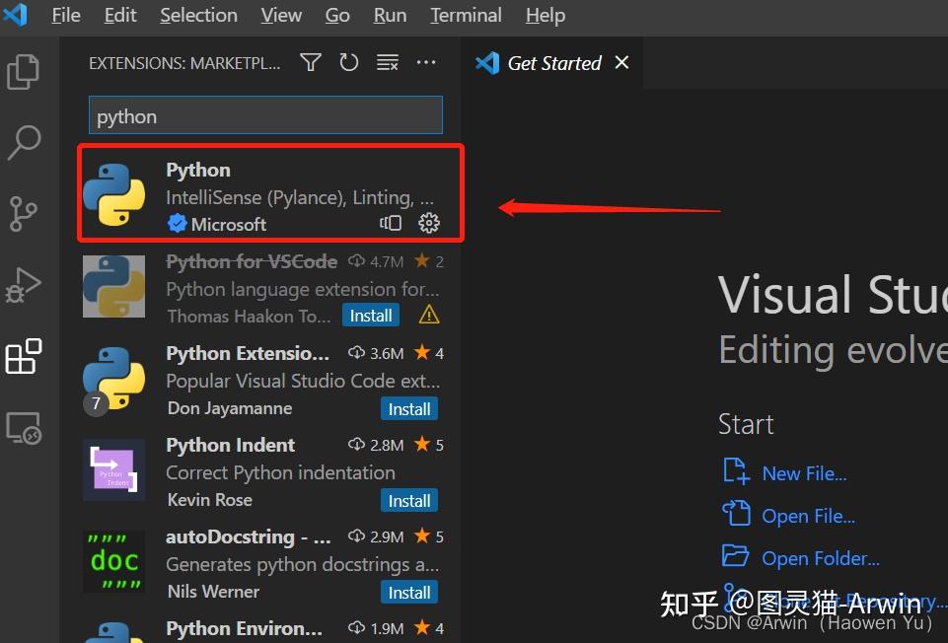
Task: Open the Search view in the Activity Bar
Action: click(x=25, y=142)
